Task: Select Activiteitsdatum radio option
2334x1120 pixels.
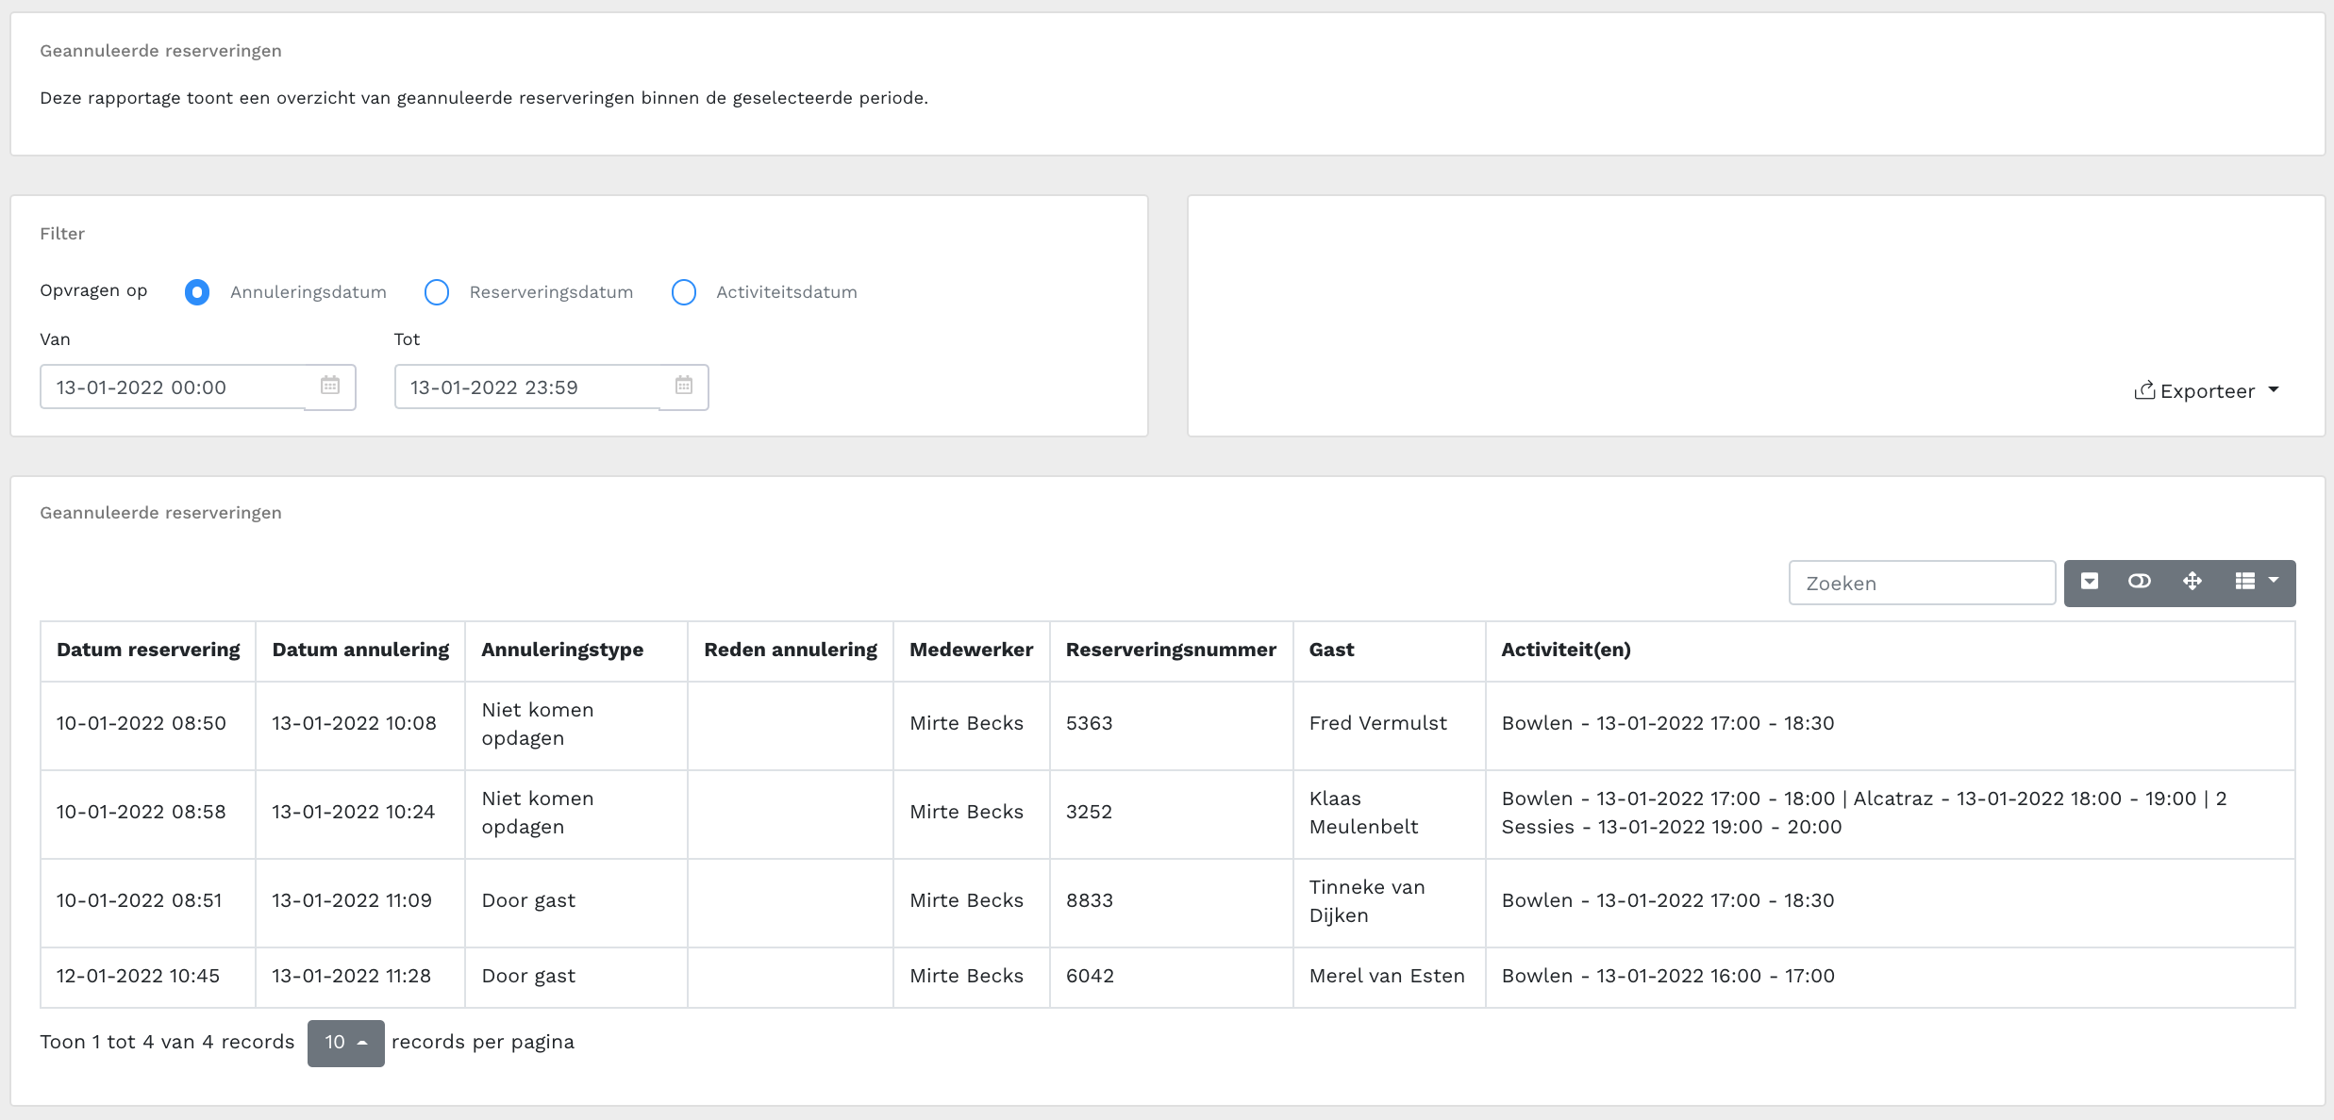Action: click(x=684, y=292)
